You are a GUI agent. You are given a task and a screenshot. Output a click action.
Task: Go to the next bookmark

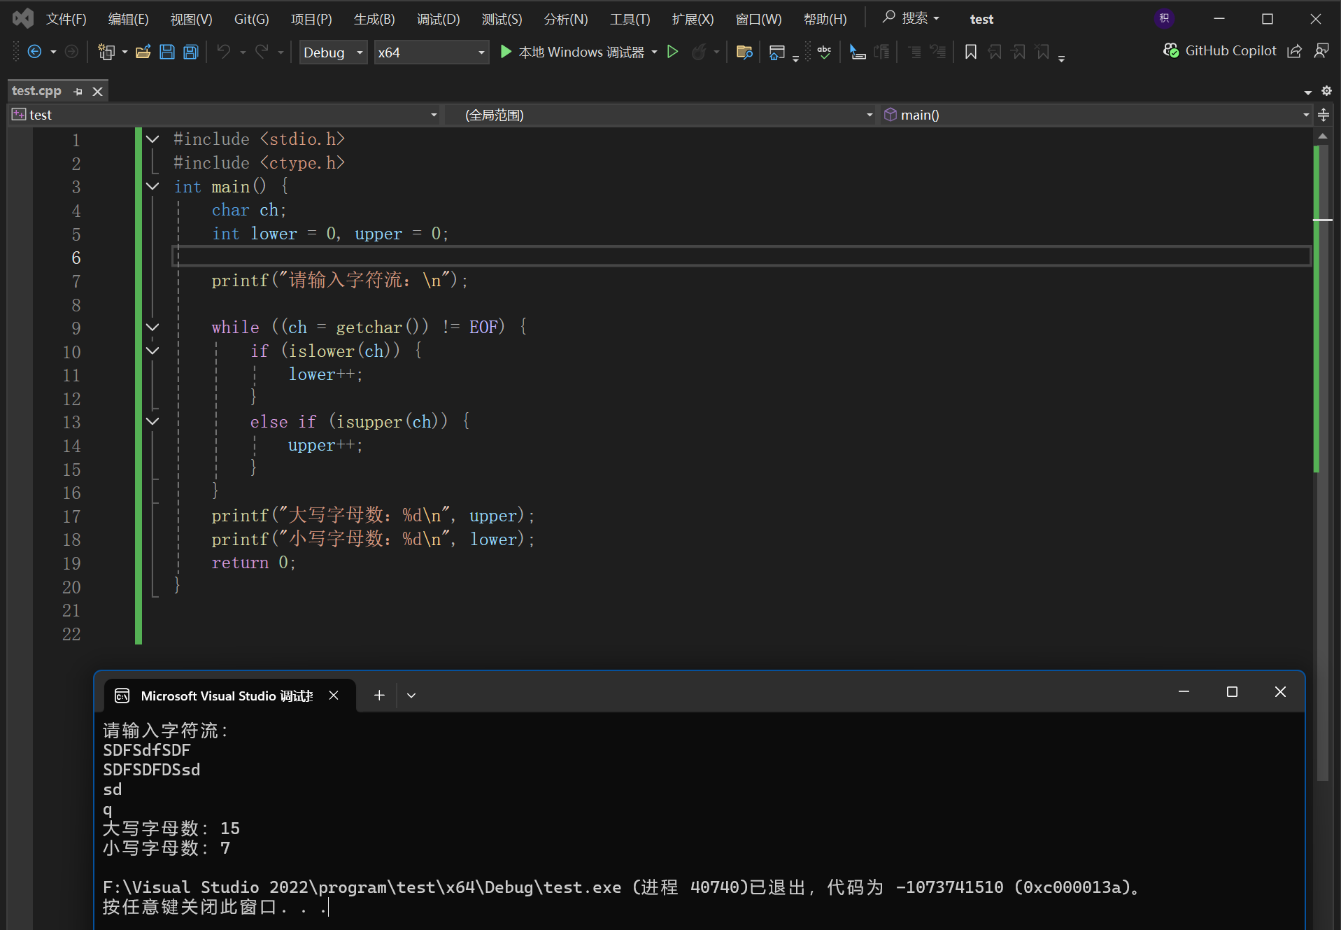pyautogui.click(x=1019, y=52)
